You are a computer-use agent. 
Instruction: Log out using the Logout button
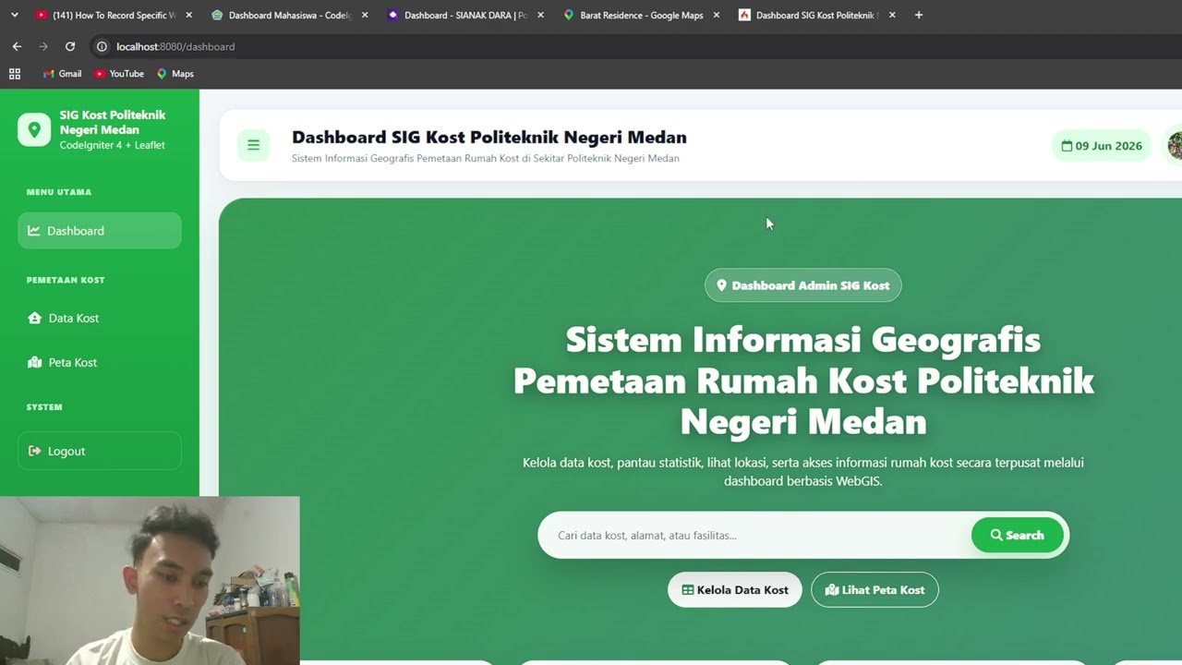[100, 451]
